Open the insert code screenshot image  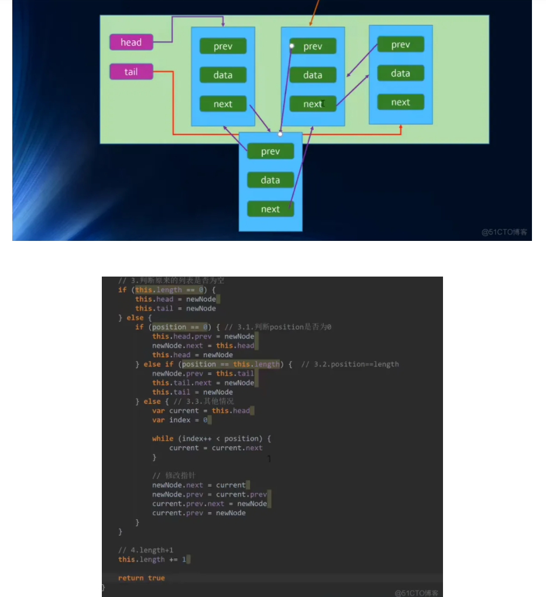[272, 437]
